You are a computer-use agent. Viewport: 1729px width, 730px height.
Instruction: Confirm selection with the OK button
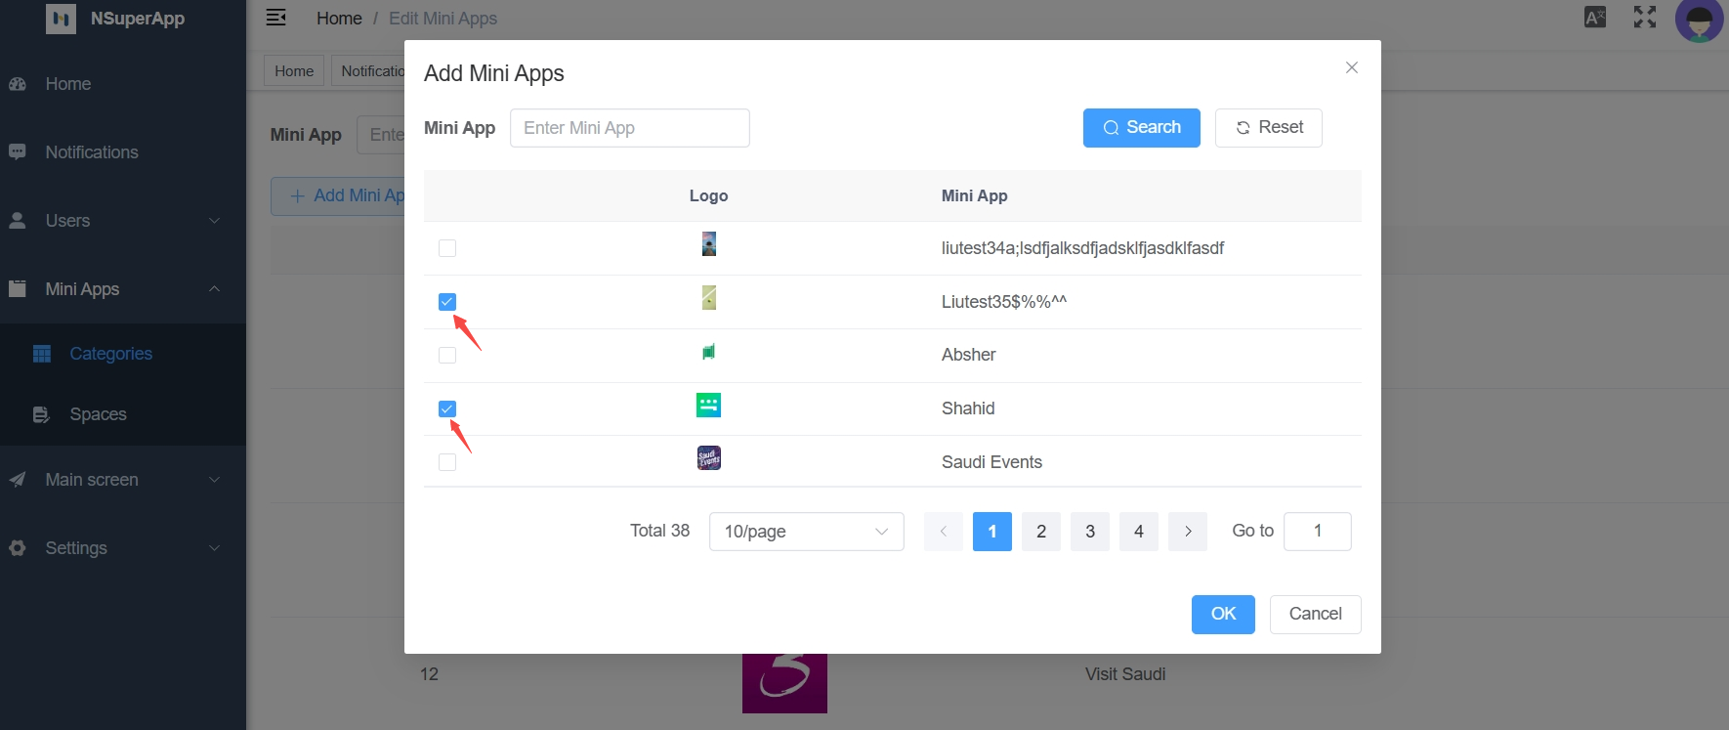(x=1223, y=614)
